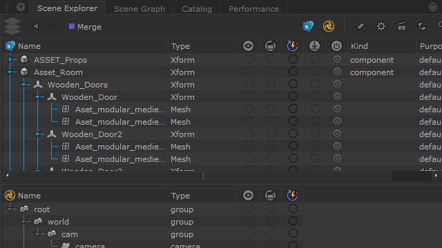Click the USD scene cubes toolbar icon
The height and width of the screenshot is (248, 442).
(308, 26)
